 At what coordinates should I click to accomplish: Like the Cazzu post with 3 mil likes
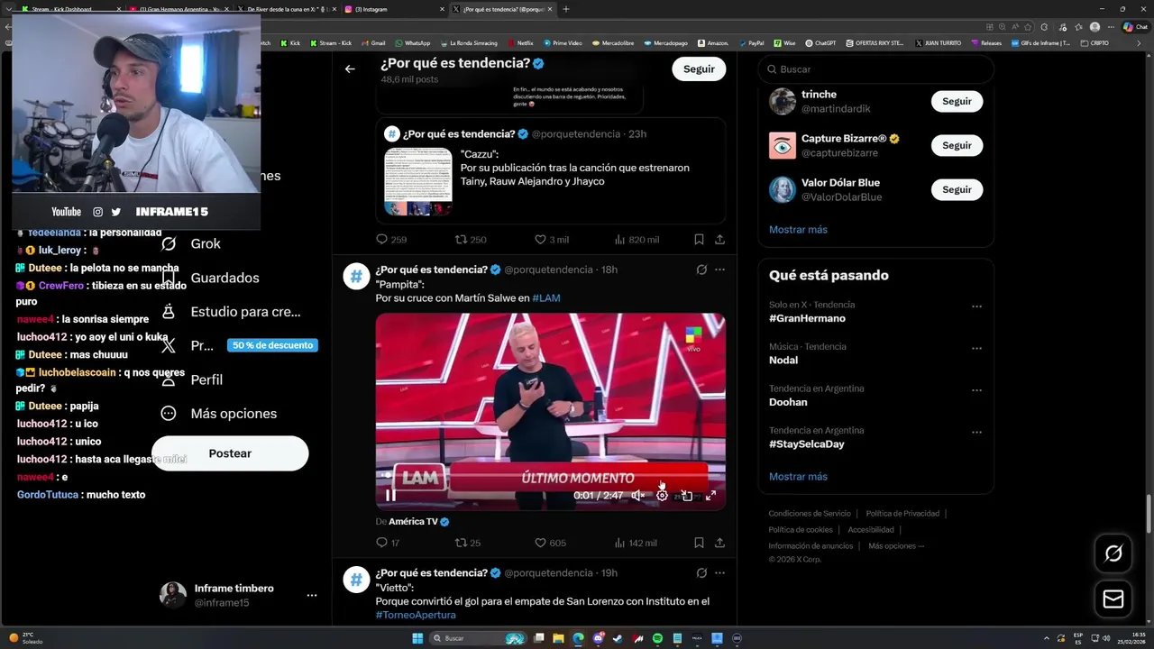[552, 240]
